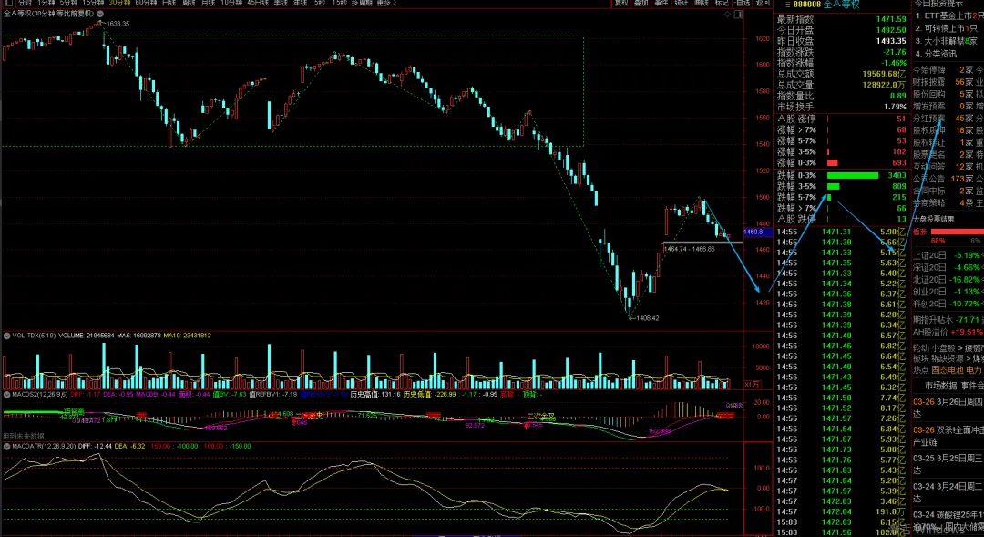This screenshot has height=537, width=984.
Task: Expand the VOL-TDX indicator dropdown
Action: pyautogui.click(x=7, y=336)
